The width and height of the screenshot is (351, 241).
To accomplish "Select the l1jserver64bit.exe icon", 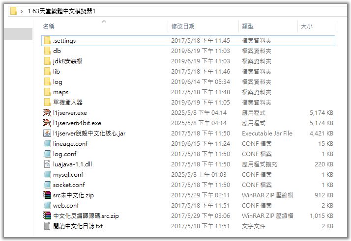I will coord(47,123).
